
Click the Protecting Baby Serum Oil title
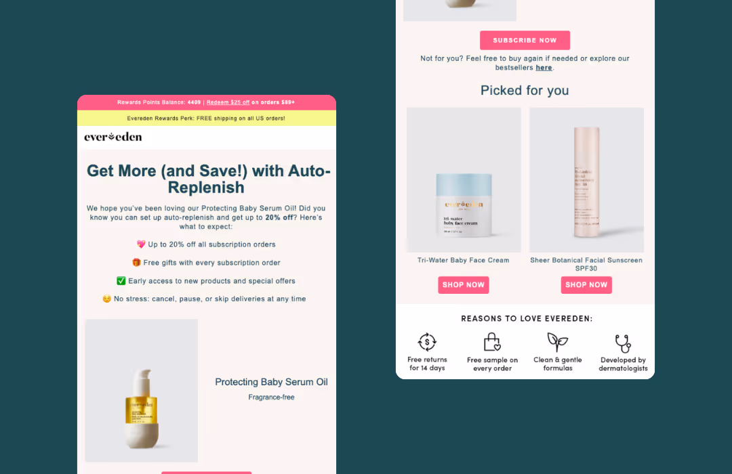click(x=271, y=382)
